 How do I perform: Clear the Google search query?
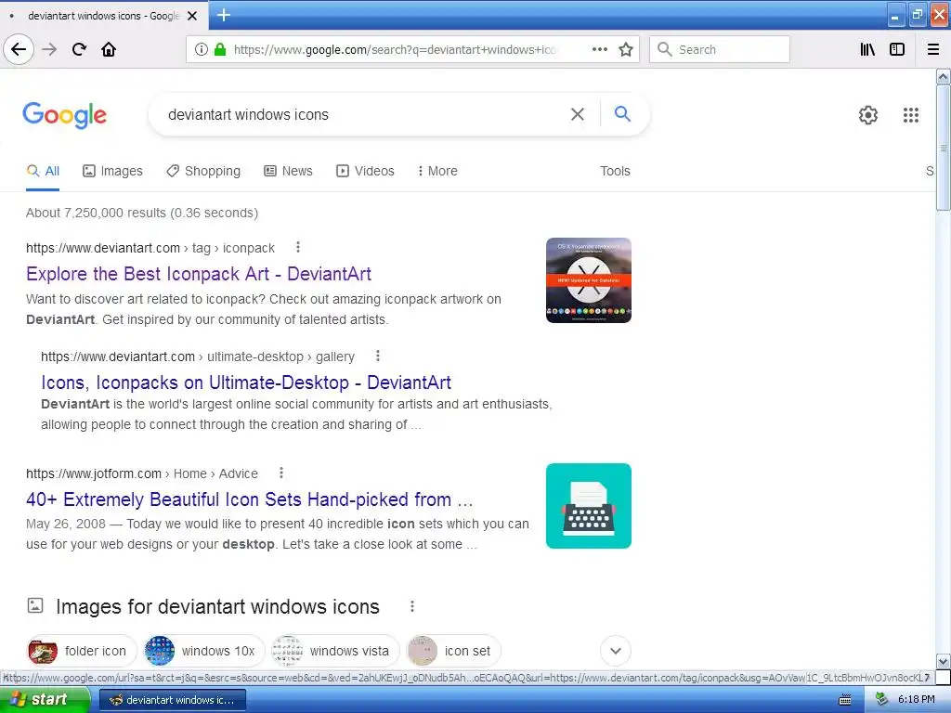pos(578,114)
